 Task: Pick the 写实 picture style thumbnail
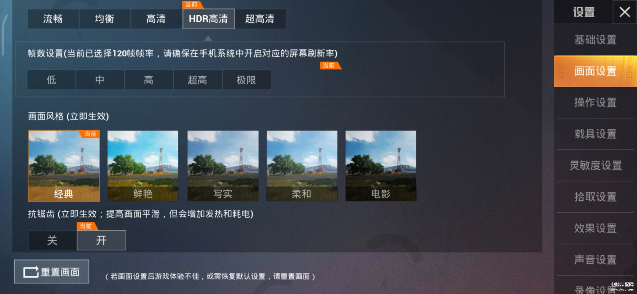point(223,166)
